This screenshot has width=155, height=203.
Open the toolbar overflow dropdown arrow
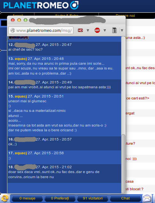pos(122,30)
